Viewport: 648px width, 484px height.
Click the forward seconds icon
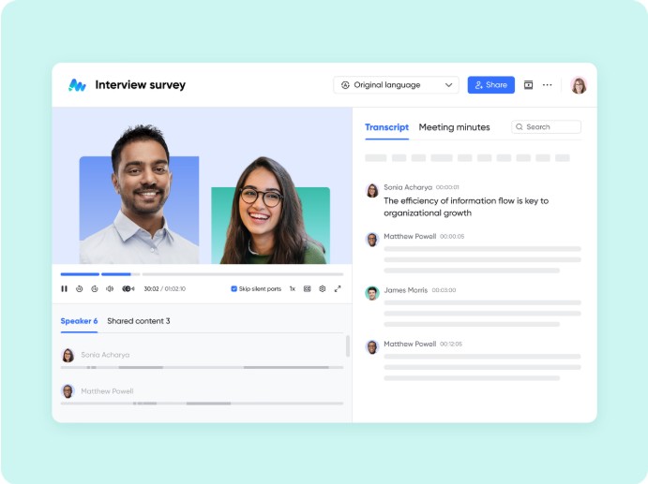pos(95,289)
